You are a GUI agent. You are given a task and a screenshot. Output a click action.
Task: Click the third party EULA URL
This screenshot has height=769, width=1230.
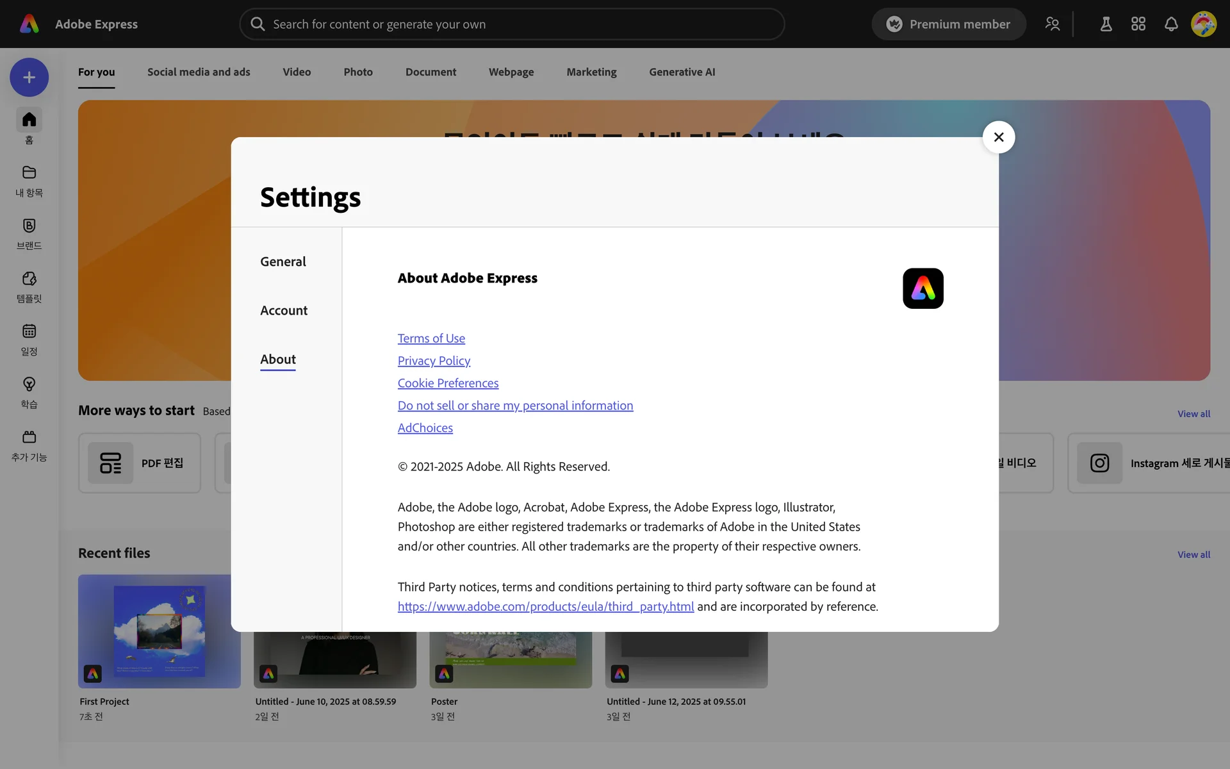click(545, 606)
